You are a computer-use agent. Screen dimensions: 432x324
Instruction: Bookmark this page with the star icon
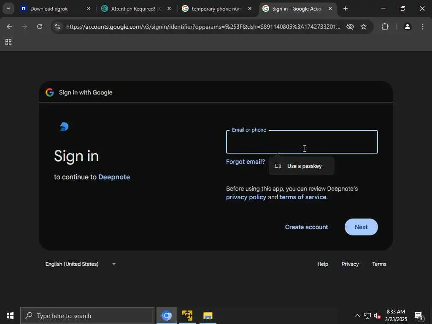coord(364,27)
